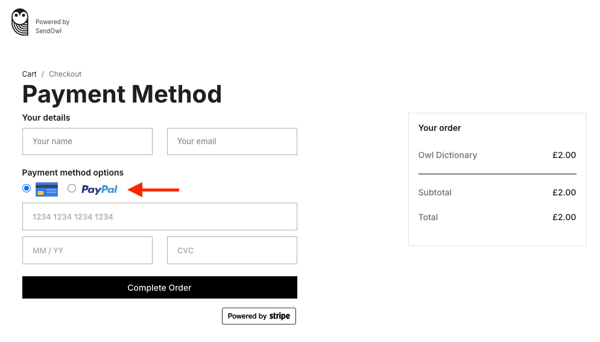The image size is (600, 342).
Task: Select the credit card radio button
Action: click(x=27, y=188)
